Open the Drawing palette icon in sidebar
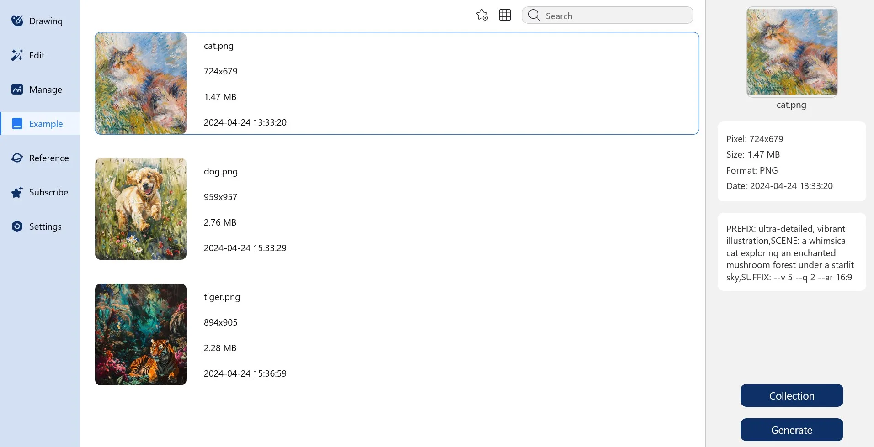The width and height of the screenshot is (874, 447). (17, 21)
